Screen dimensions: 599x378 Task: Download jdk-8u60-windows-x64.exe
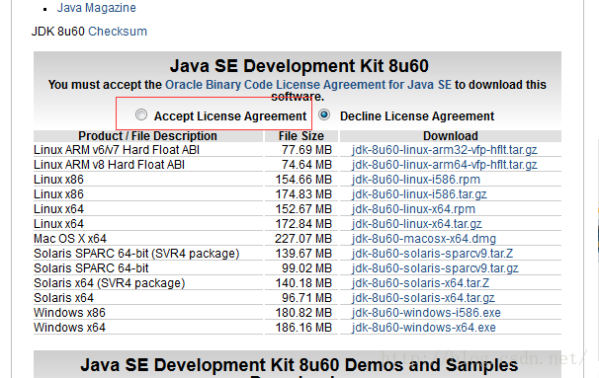[x=424, y=328]
